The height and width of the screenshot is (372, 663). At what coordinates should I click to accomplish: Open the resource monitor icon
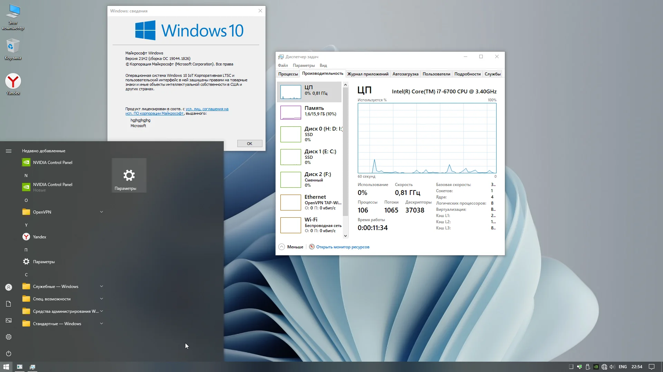tap(312, 247)
